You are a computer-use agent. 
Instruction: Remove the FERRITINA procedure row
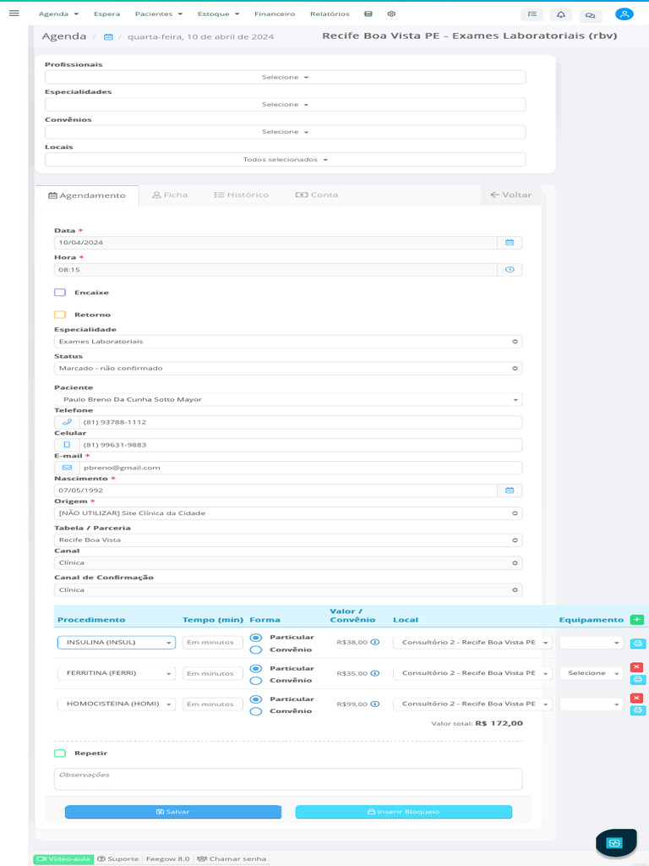637,667
